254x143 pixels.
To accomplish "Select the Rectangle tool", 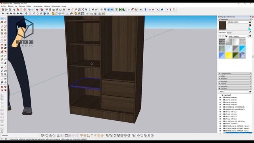I will click(x=2, y=30).
